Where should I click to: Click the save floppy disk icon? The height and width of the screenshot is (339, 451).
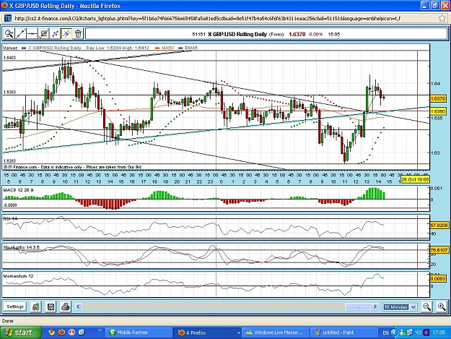tap(51, 306)
